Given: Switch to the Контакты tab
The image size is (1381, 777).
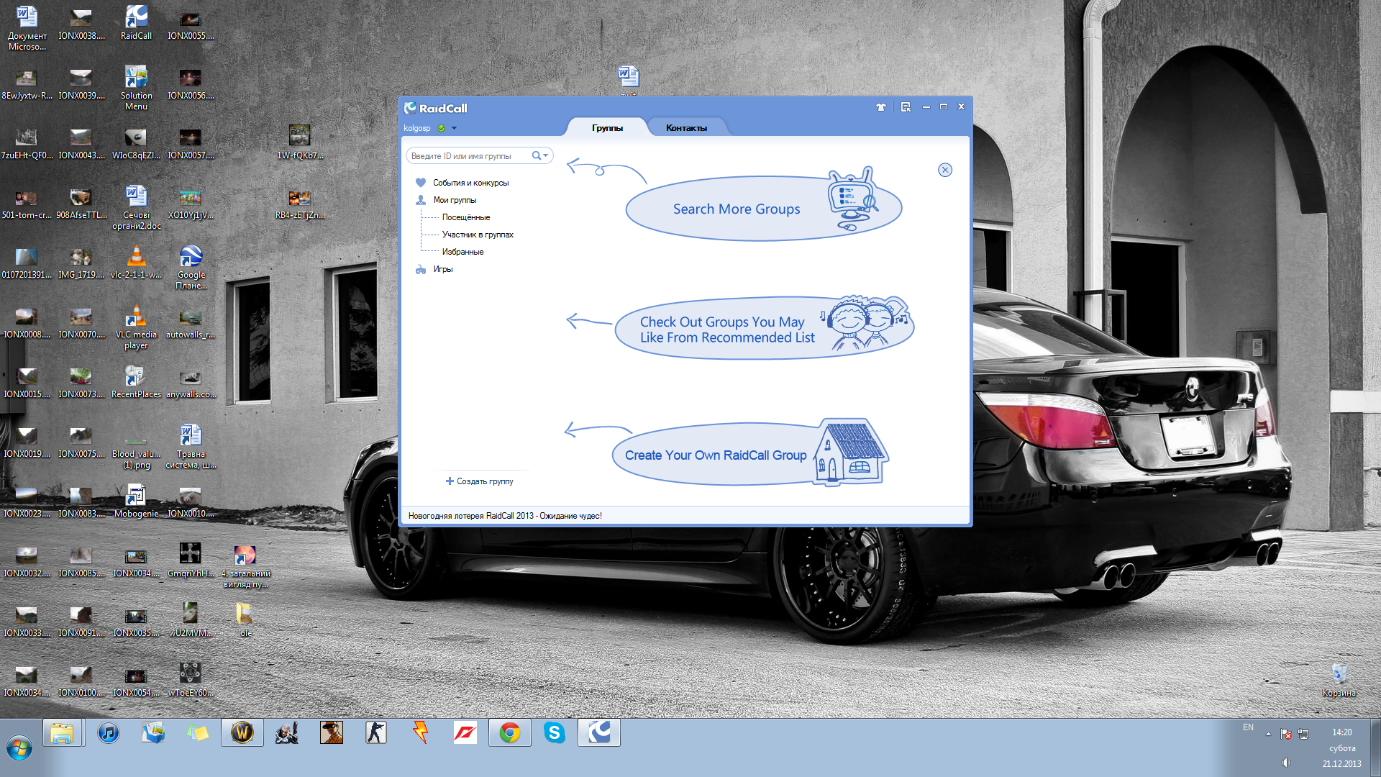Looking at the screenshot, I should 686,127.
